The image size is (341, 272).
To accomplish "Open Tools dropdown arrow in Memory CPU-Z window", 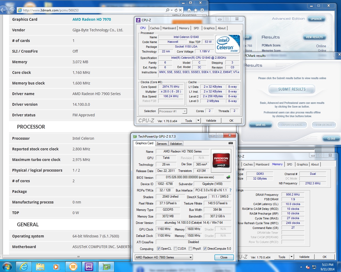I will coord(291,257).
